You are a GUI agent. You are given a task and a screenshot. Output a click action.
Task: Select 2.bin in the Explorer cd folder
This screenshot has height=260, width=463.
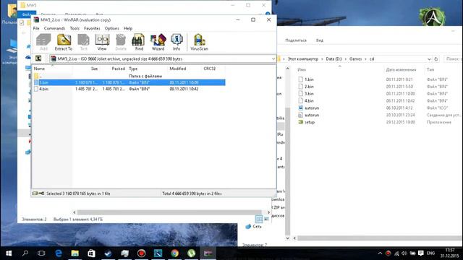click(309, 87)
